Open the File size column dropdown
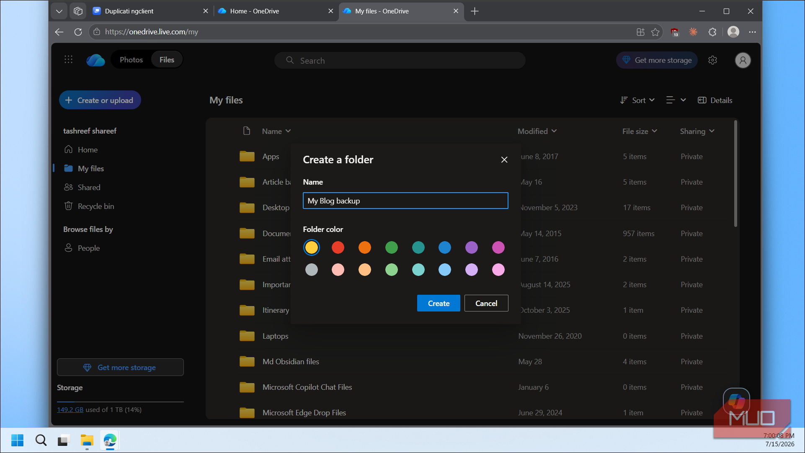Viewport: 805px width, 453px height. 640,131
